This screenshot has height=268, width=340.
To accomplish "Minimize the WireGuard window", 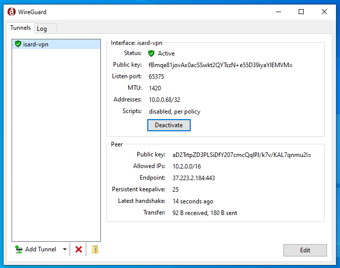I will point(277,12).
